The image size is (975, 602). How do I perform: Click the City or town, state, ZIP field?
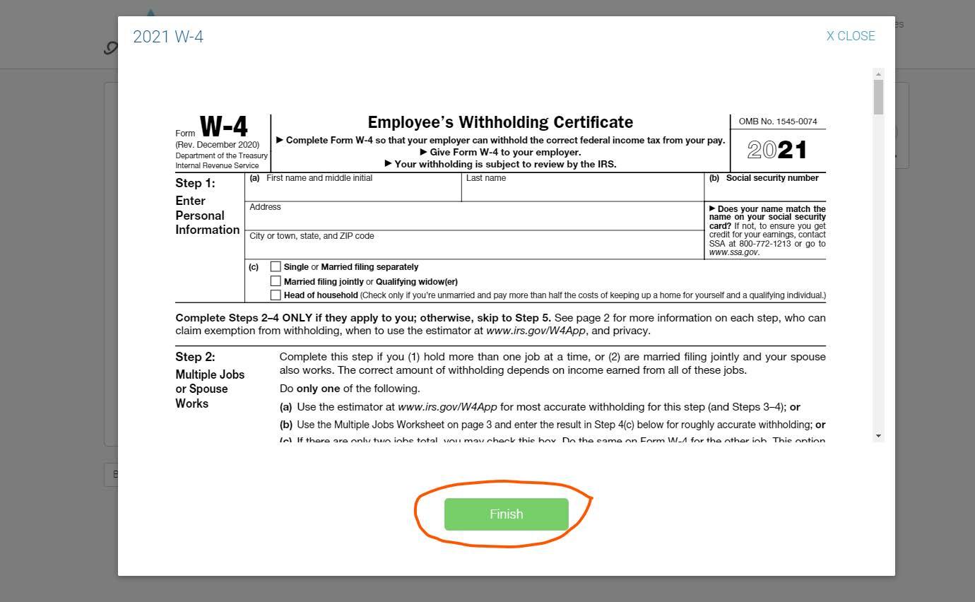(x=474, y=245)
